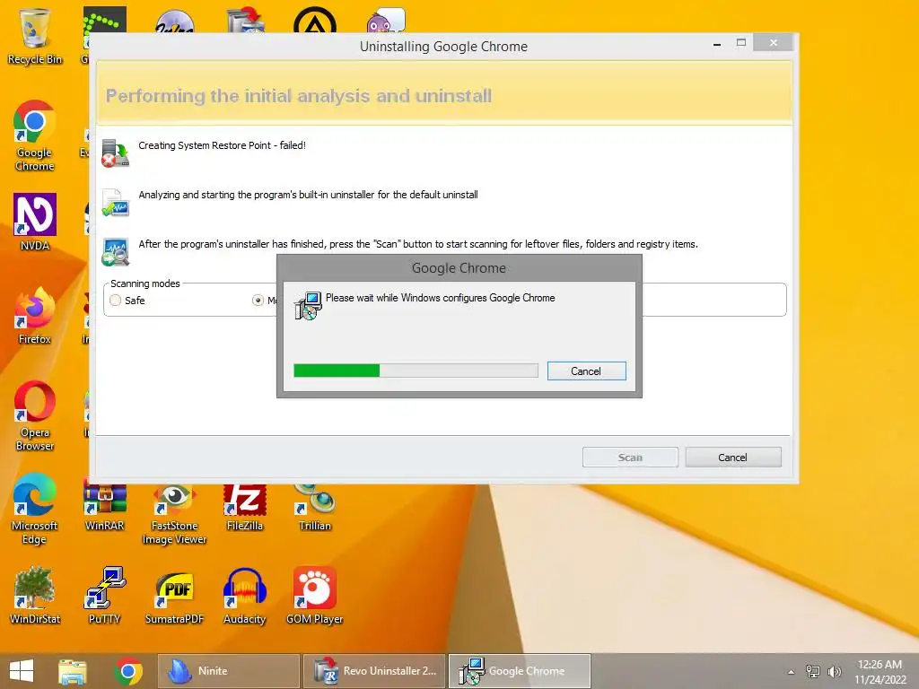Launch the NVDA desktop shortcut
Screen dimensions: 919x689
35,222
